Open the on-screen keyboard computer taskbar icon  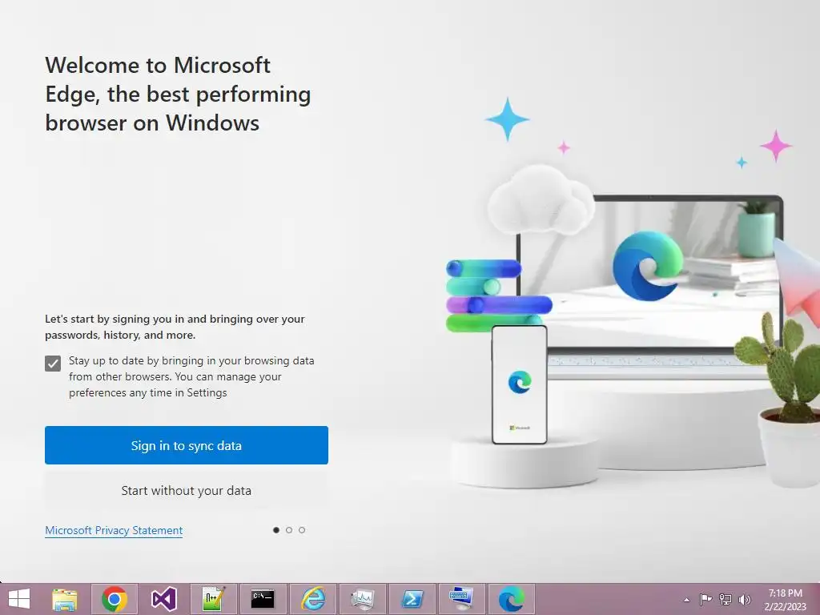(x=461, y=599)
